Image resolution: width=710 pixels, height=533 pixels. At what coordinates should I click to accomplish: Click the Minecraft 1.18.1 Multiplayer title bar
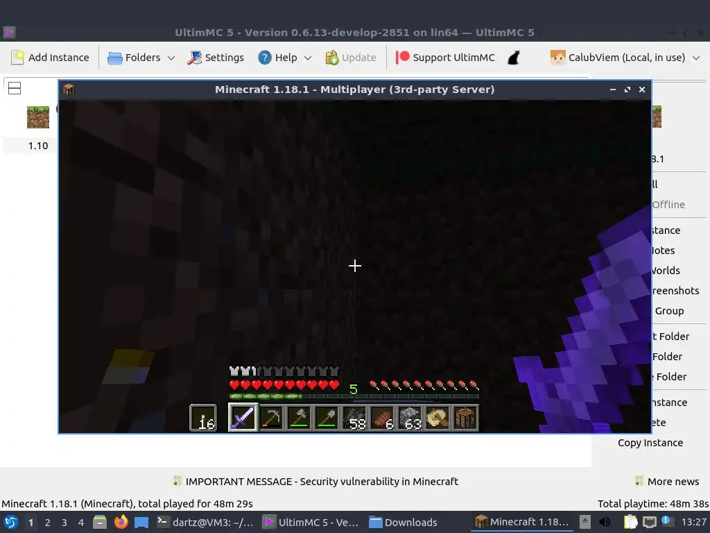coord(354,90)
